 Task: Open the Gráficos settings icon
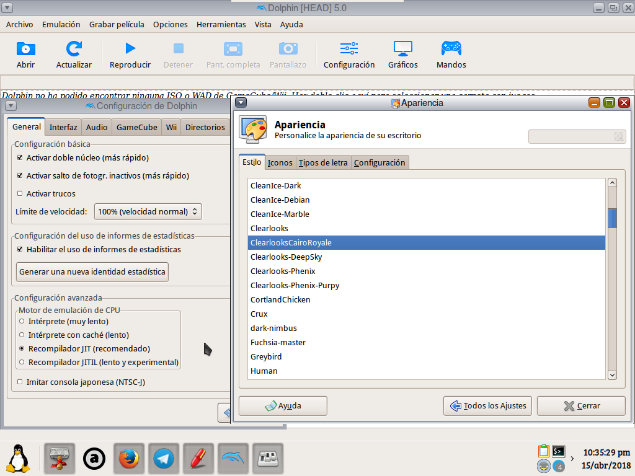pyautogui.click(x=403, y=48)
